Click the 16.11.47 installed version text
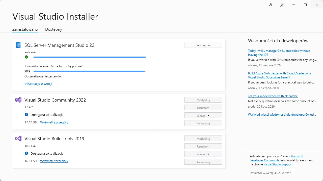Screen dimensions: 323x181 pyautogui.click(x=31, y=146)
